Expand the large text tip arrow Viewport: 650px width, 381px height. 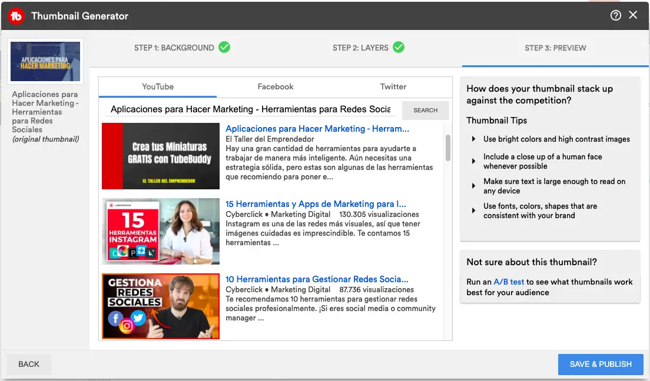(x=473, y=186)
